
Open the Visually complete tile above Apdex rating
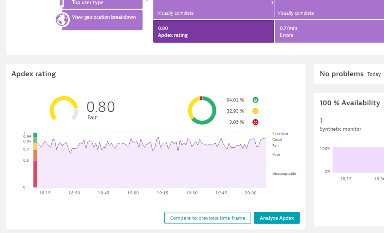(x=213, y=9)
